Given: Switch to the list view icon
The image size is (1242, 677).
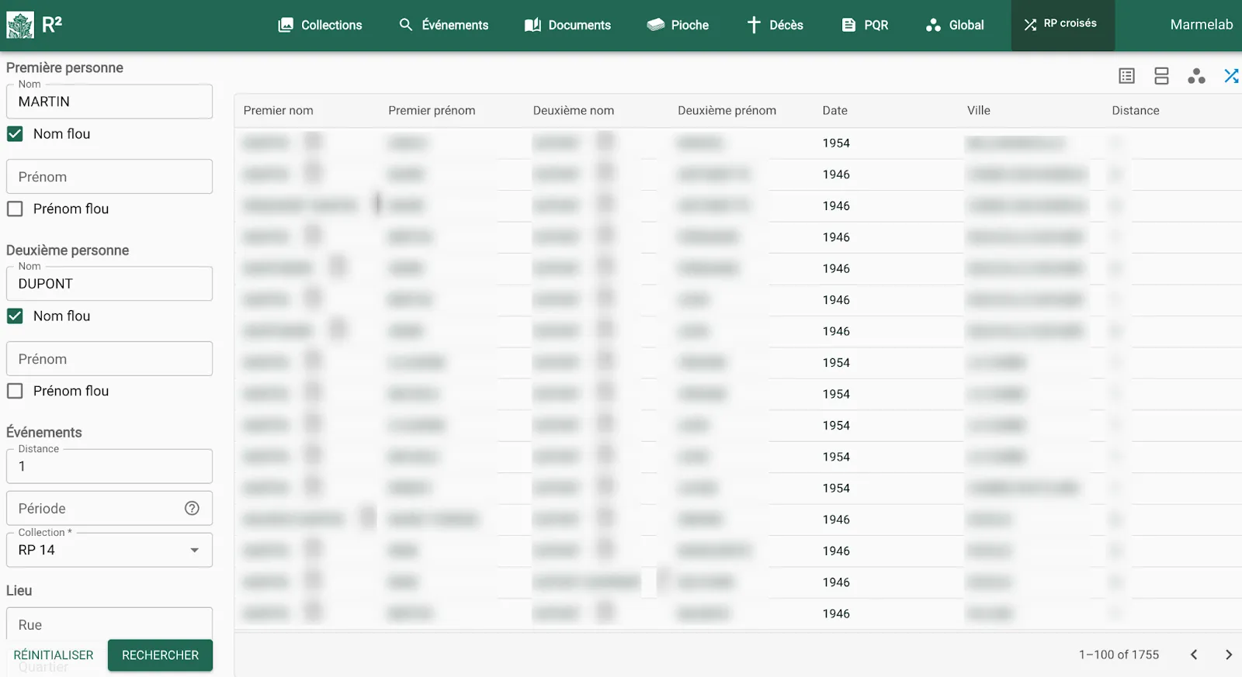Looking at the screenshot, I should tap(1126, 76).
